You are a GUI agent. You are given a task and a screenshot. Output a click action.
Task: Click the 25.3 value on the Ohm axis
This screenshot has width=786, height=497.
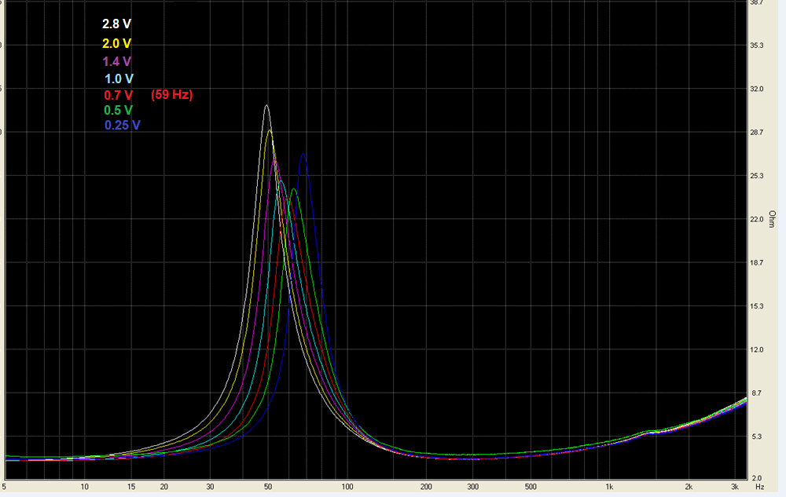756,176
